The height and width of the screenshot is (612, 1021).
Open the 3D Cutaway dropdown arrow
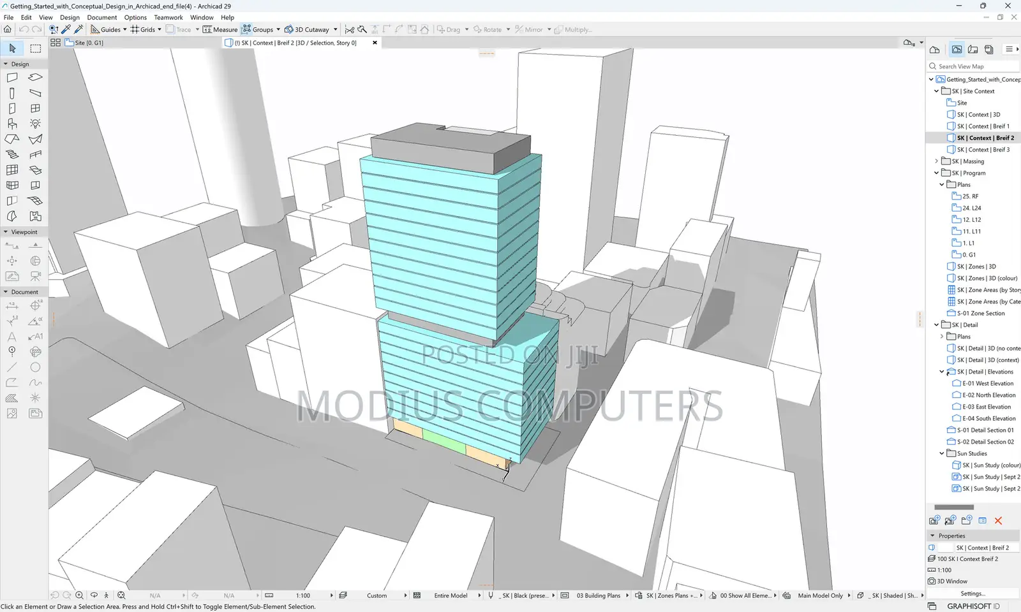[x=336, y=29]
